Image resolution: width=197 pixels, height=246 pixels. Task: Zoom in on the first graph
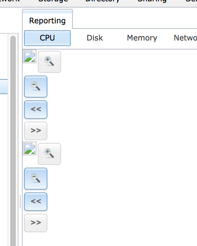[x=49, y=62]
